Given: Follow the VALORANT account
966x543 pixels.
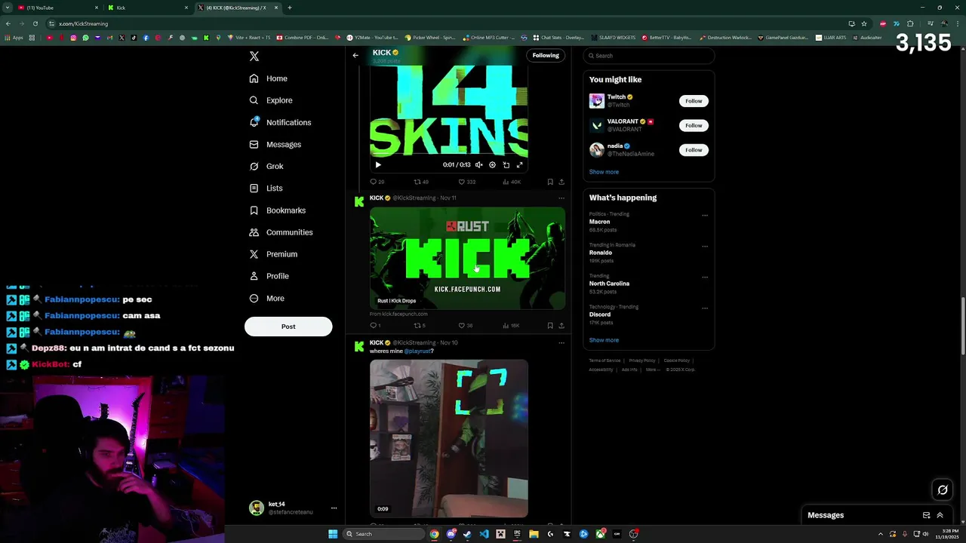Looking at the screenshot, I should point(694,125).
